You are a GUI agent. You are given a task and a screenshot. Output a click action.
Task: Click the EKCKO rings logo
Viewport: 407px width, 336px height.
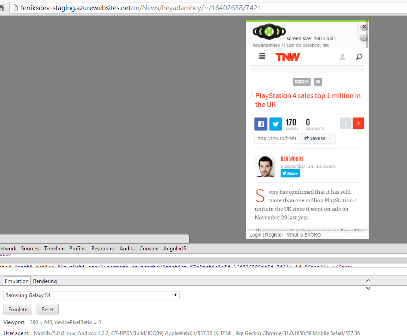[x=269, y=31]
